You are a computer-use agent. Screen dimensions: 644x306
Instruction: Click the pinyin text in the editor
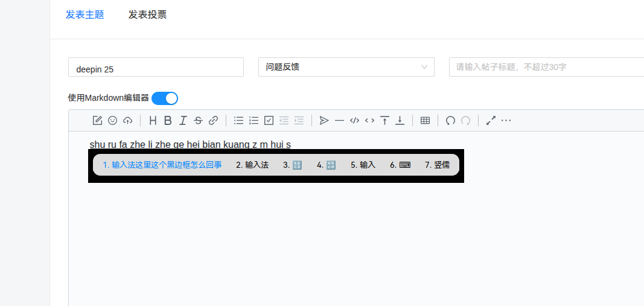190,145
